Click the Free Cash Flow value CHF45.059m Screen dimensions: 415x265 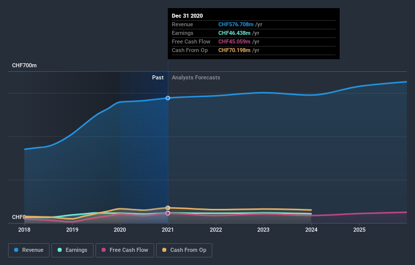point(234,41)
